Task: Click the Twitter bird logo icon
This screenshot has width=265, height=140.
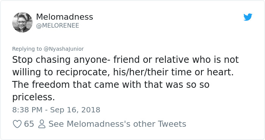Action: pyautogui.click(x=248, y=17)
